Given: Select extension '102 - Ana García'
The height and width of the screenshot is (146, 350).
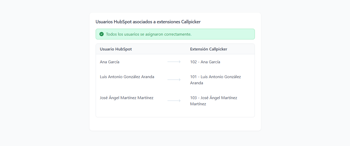Looking at the screenshot, I should click(x=205, y=62).
